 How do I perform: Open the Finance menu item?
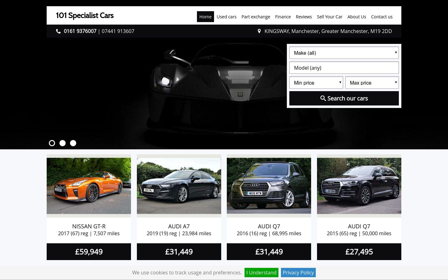click(283, 17)
